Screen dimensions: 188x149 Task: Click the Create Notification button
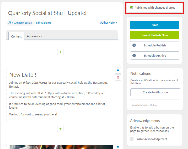(155, 92)
